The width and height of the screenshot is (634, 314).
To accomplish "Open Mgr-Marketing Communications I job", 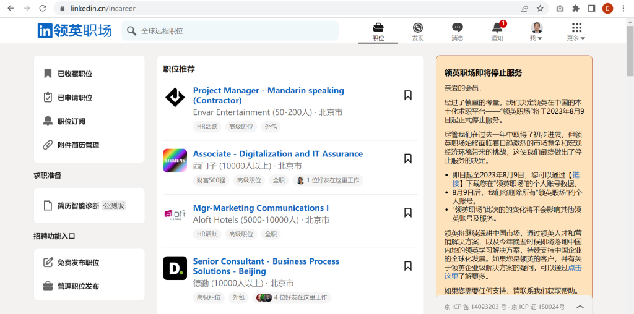I will coord(261,208).
